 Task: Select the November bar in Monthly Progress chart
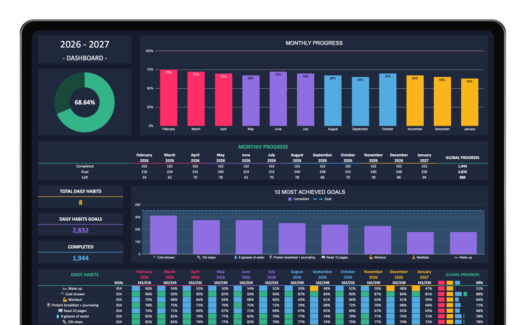[x=415, y=101]
